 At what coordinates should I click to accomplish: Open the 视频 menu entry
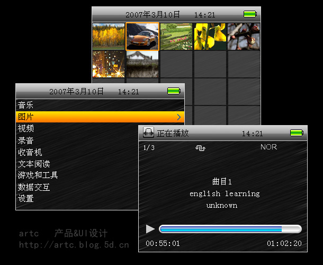(x=77, y=128)
